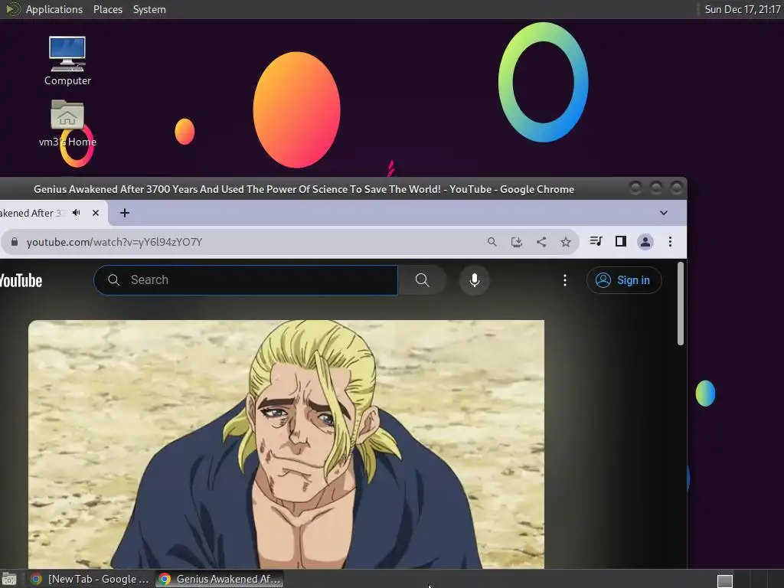Image resolution: width=784 pixels, height=588 pixels.
Task: Share this page icon
Action: coord(541,242)
